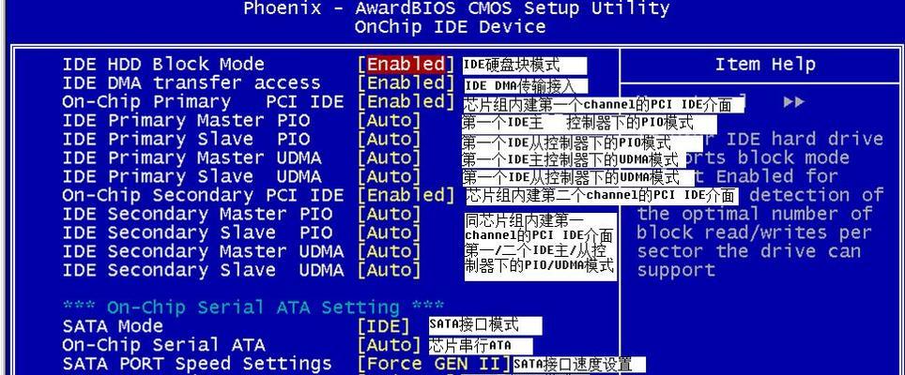Image resolution: width=905 pixels, height=375 pixels.
Task: Change the SATA Mode value IDE
Action: pyautogui.click(x=384, y=326)
